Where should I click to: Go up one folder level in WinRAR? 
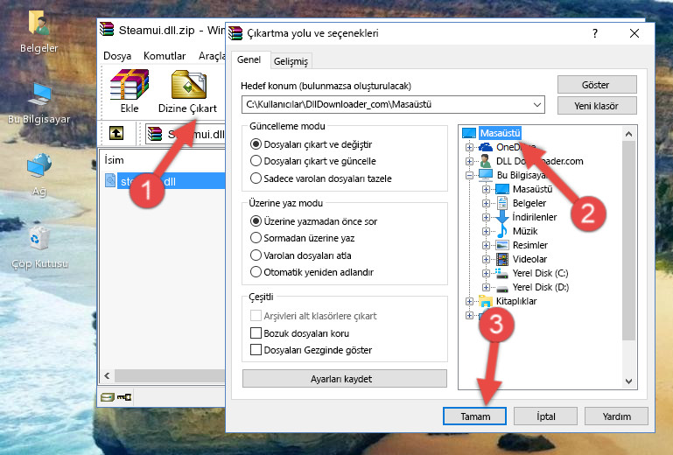tap(116, 133)
